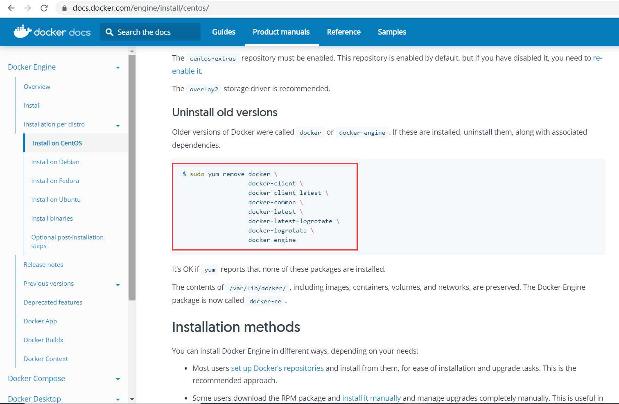This screenshot has height=404, width=619.
Task: Open Optional post-installation steps
Action: point(67,241)
